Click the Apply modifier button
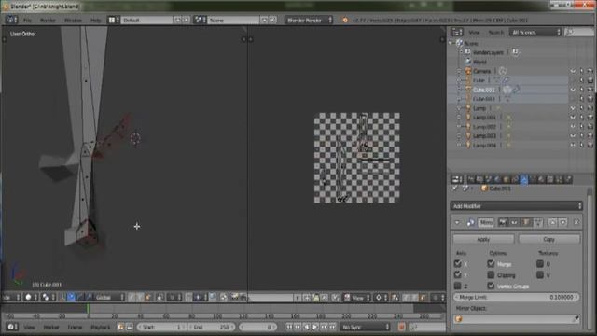The height and width of the screenshot is (336, 597). pyautogui.click(x=483, y=239)
